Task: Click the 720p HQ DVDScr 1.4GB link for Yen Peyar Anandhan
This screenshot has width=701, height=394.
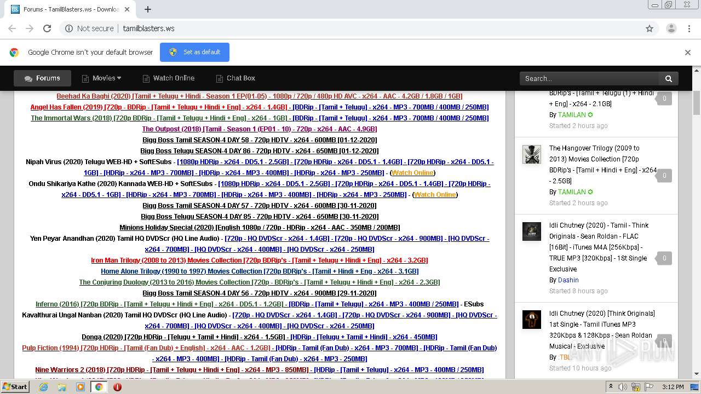Action: tap(278, 238)
